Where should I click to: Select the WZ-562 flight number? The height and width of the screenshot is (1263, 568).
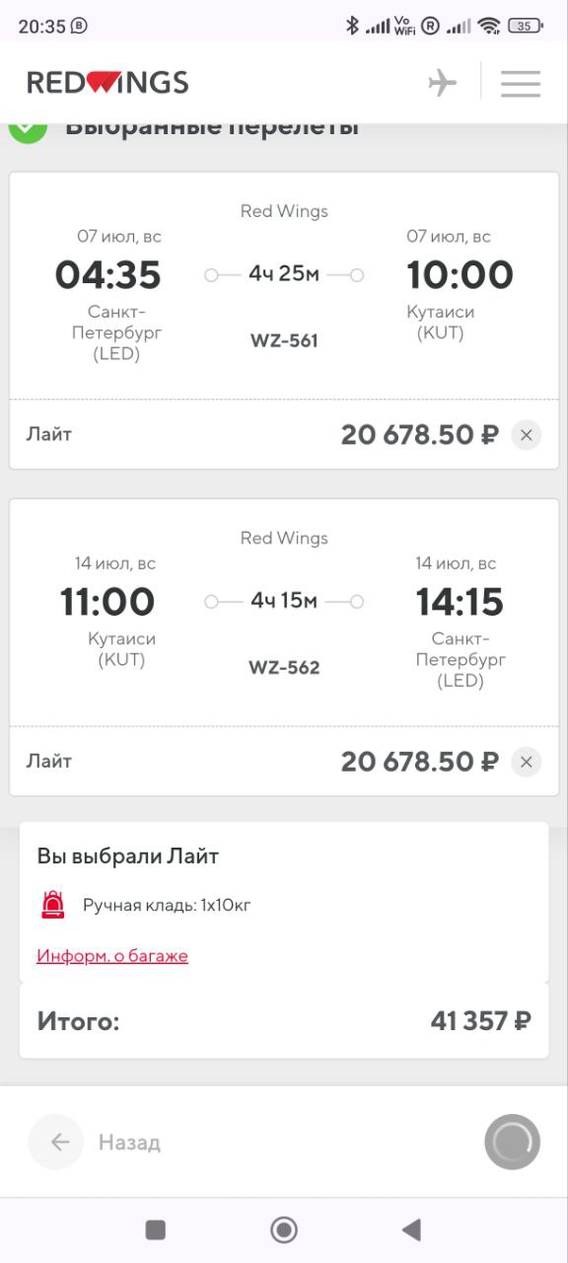coord(284,668)
